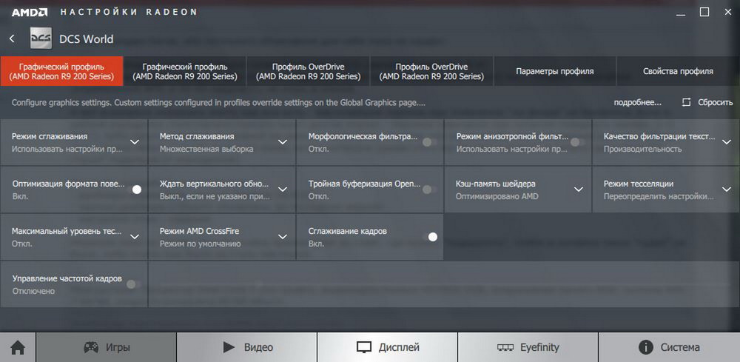
Task: Open first Профиль OverDrive tab
Action: 308,71
